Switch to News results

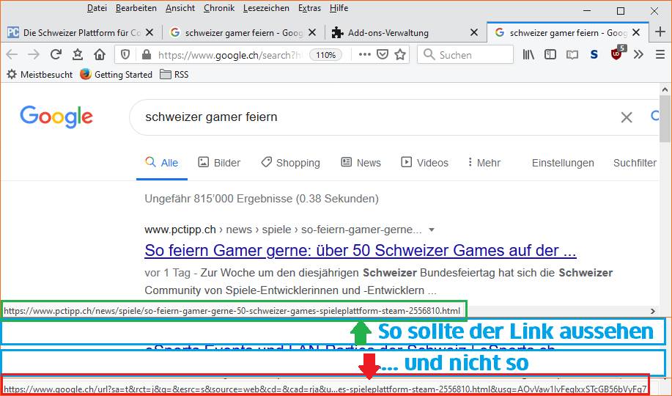click(x=361, y=163)
